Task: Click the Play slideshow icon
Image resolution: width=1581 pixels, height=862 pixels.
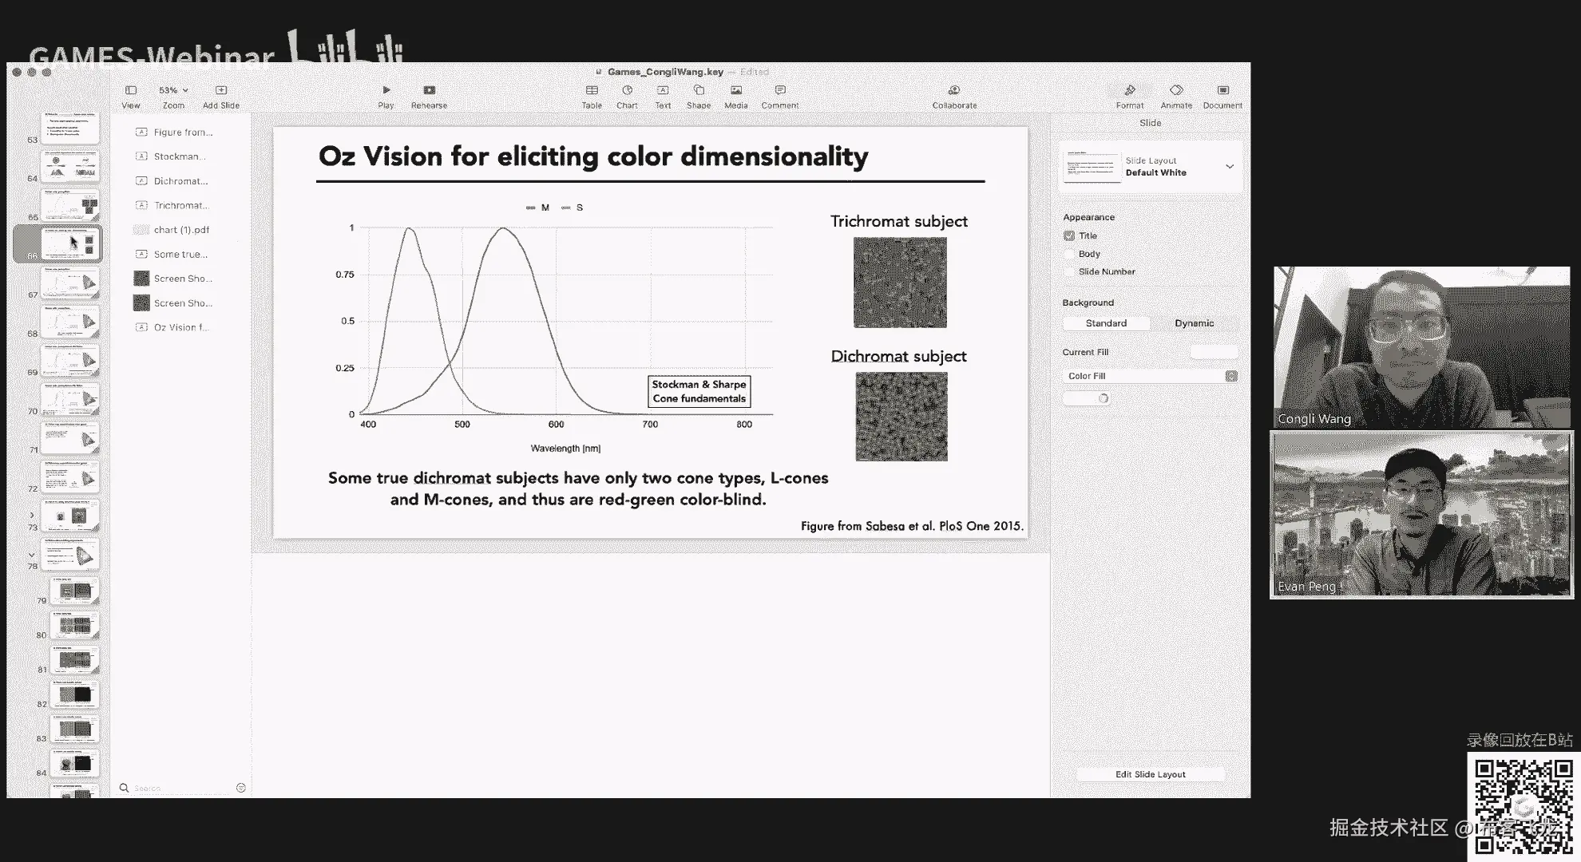Action: (386, 91)
